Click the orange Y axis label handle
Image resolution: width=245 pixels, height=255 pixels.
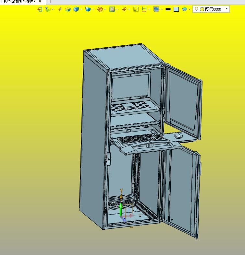pos(121,191)
